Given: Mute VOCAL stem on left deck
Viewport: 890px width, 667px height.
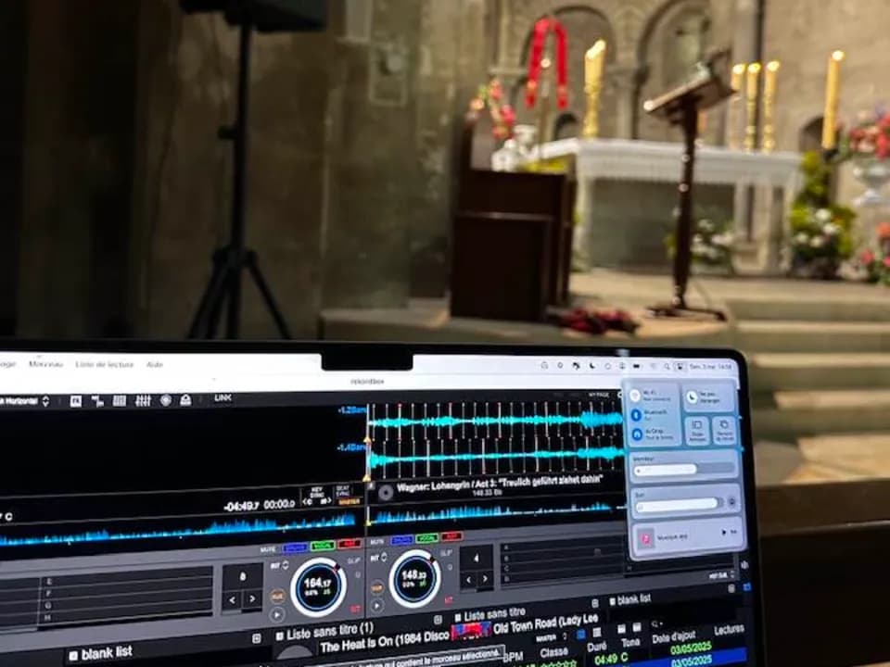Looking at the screenshot, I should pos(323,546).
